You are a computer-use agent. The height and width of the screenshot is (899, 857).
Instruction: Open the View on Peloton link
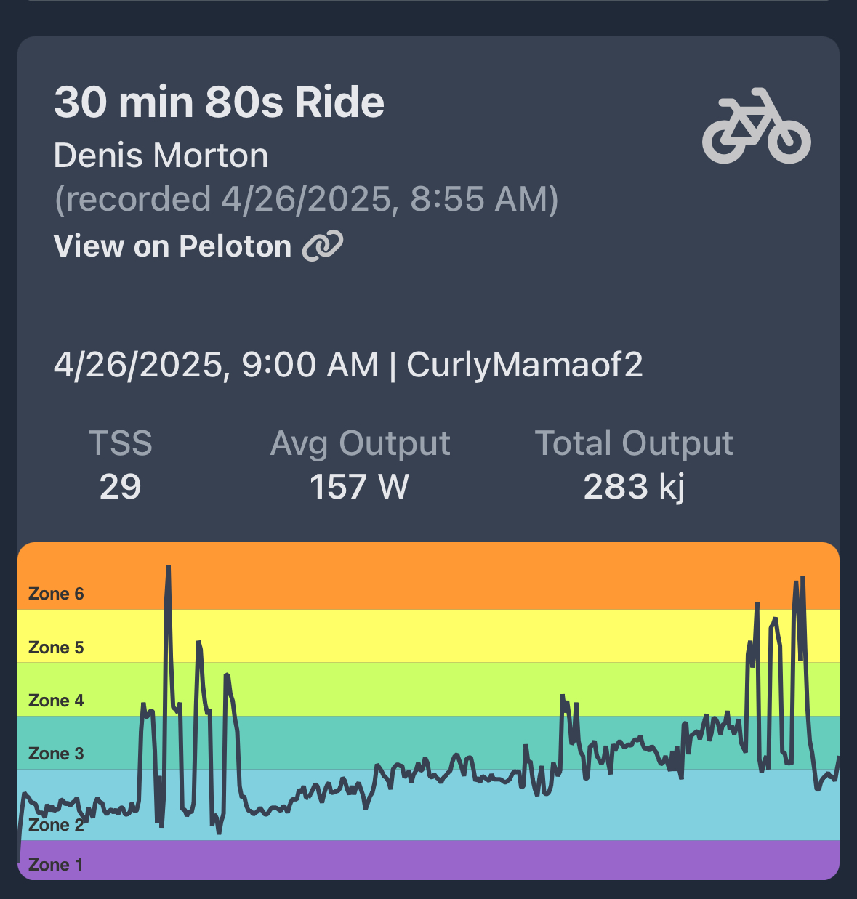173,246
